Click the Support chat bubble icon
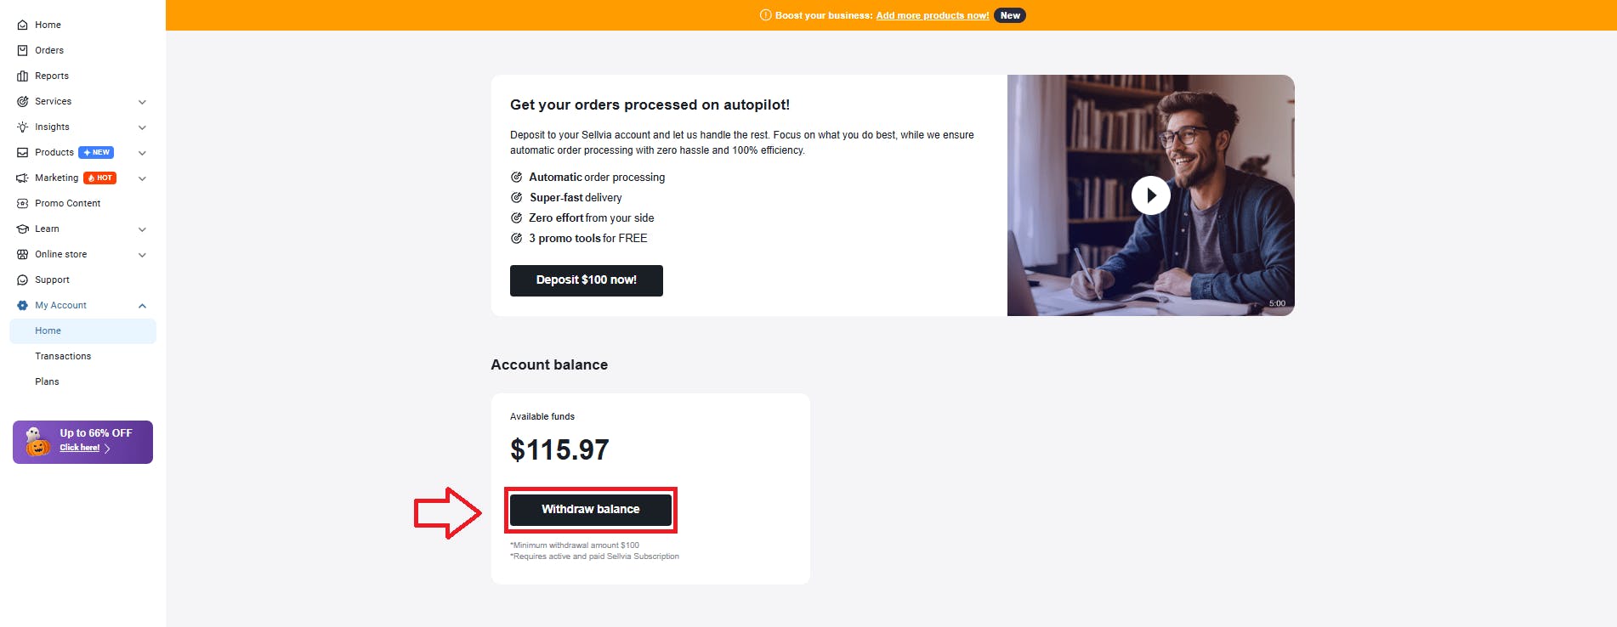 (23, 280)
